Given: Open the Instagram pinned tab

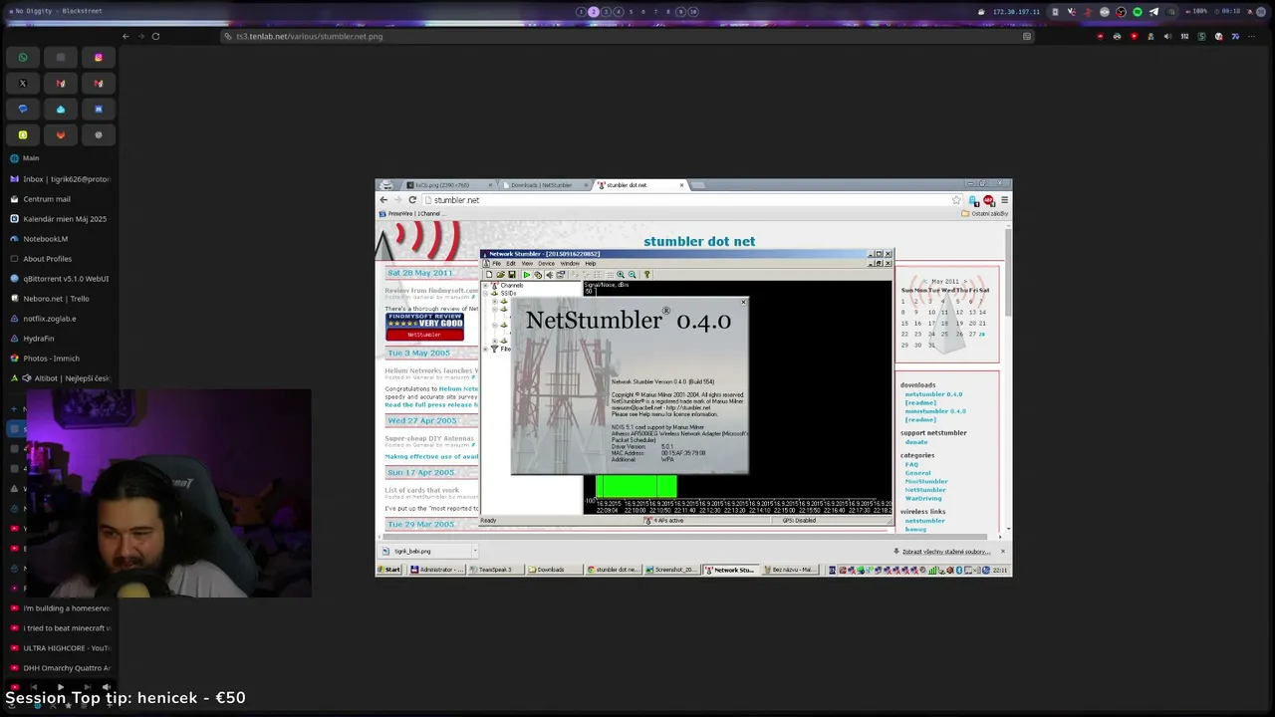Looking at the screenshot, I should [98, 57].
